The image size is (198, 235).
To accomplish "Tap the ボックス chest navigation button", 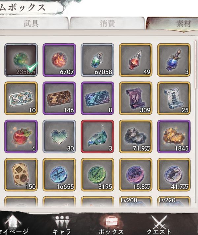I will [111, 225].
